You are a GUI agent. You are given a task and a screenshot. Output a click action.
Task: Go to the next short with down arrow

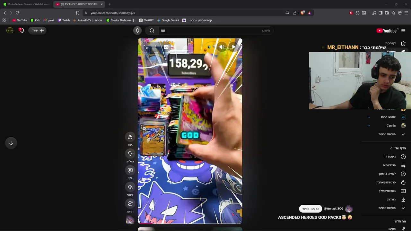11,143
